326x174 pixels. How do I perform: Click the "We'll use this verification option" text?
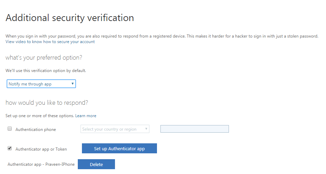click(x=46, y=71)
